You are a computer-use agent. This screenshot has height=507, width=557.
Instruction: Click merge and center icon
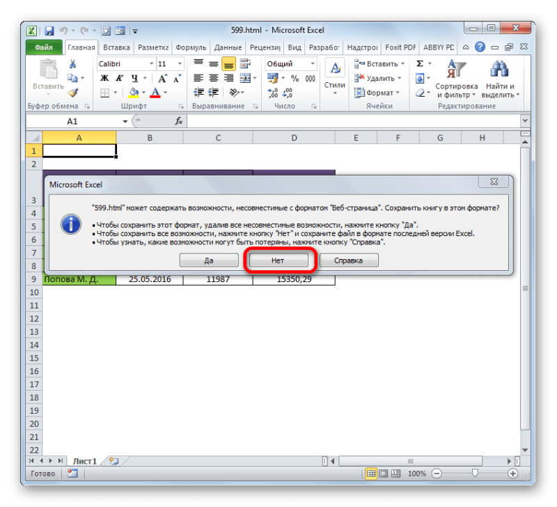[x=245, y=78]
